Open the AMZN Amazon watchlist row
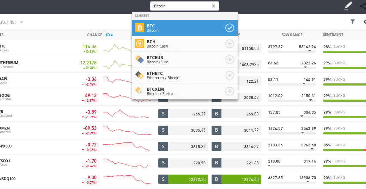366x189 pixels. click(x=183, y=130)
